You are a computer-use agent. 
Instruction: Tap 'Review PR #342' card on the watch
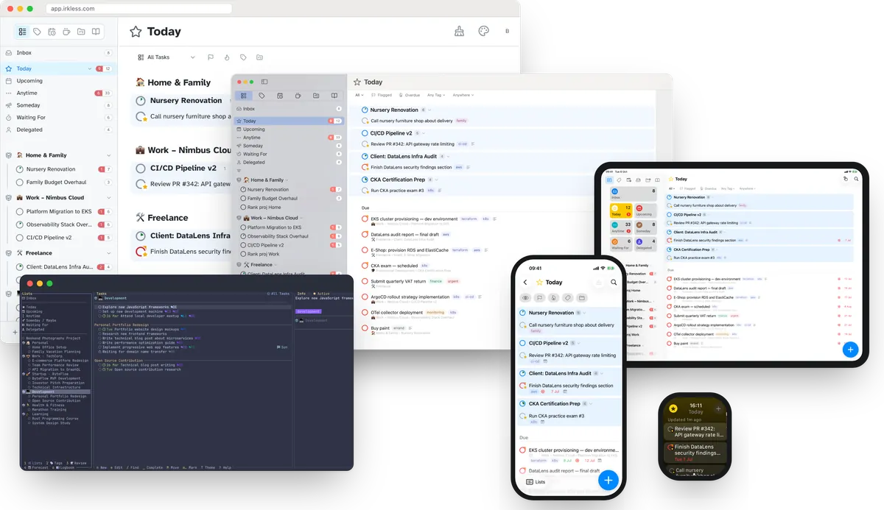pos(695,431)
